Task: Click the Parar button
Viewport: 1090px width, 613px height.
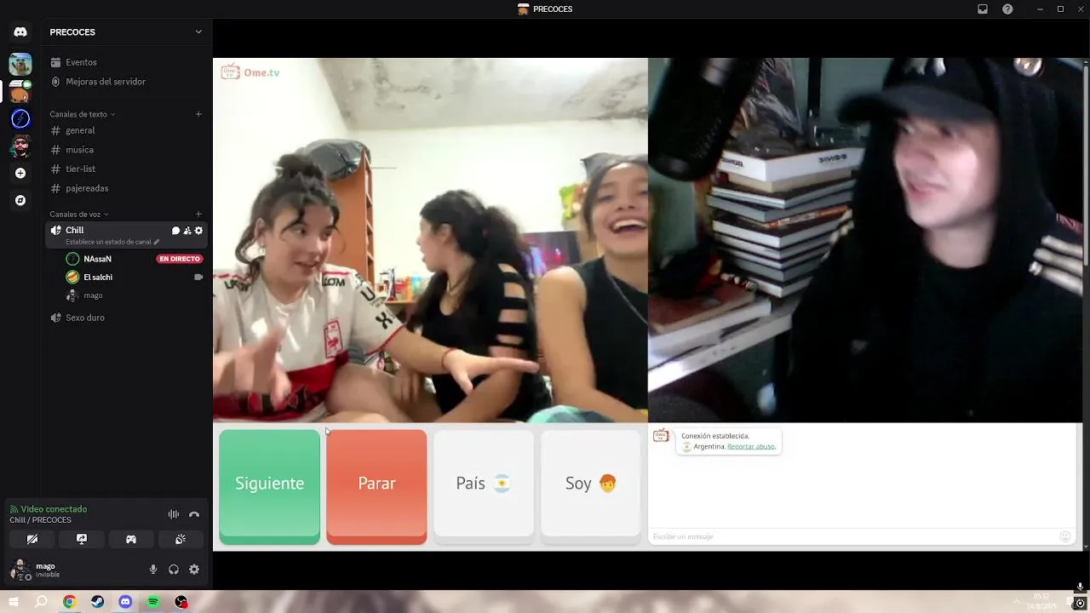Action: tap(376, 484)
